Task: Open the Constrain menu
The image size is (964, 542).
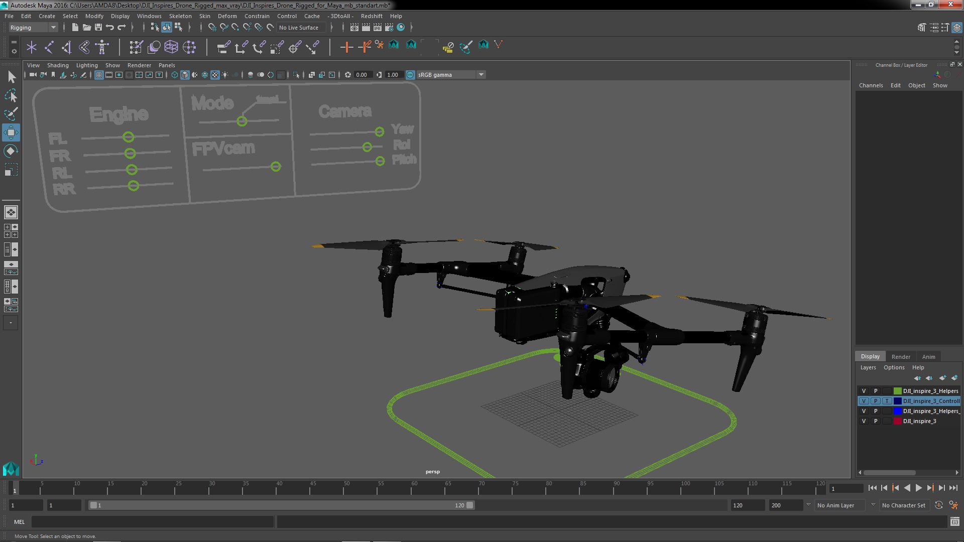Action: coord(257,16)
